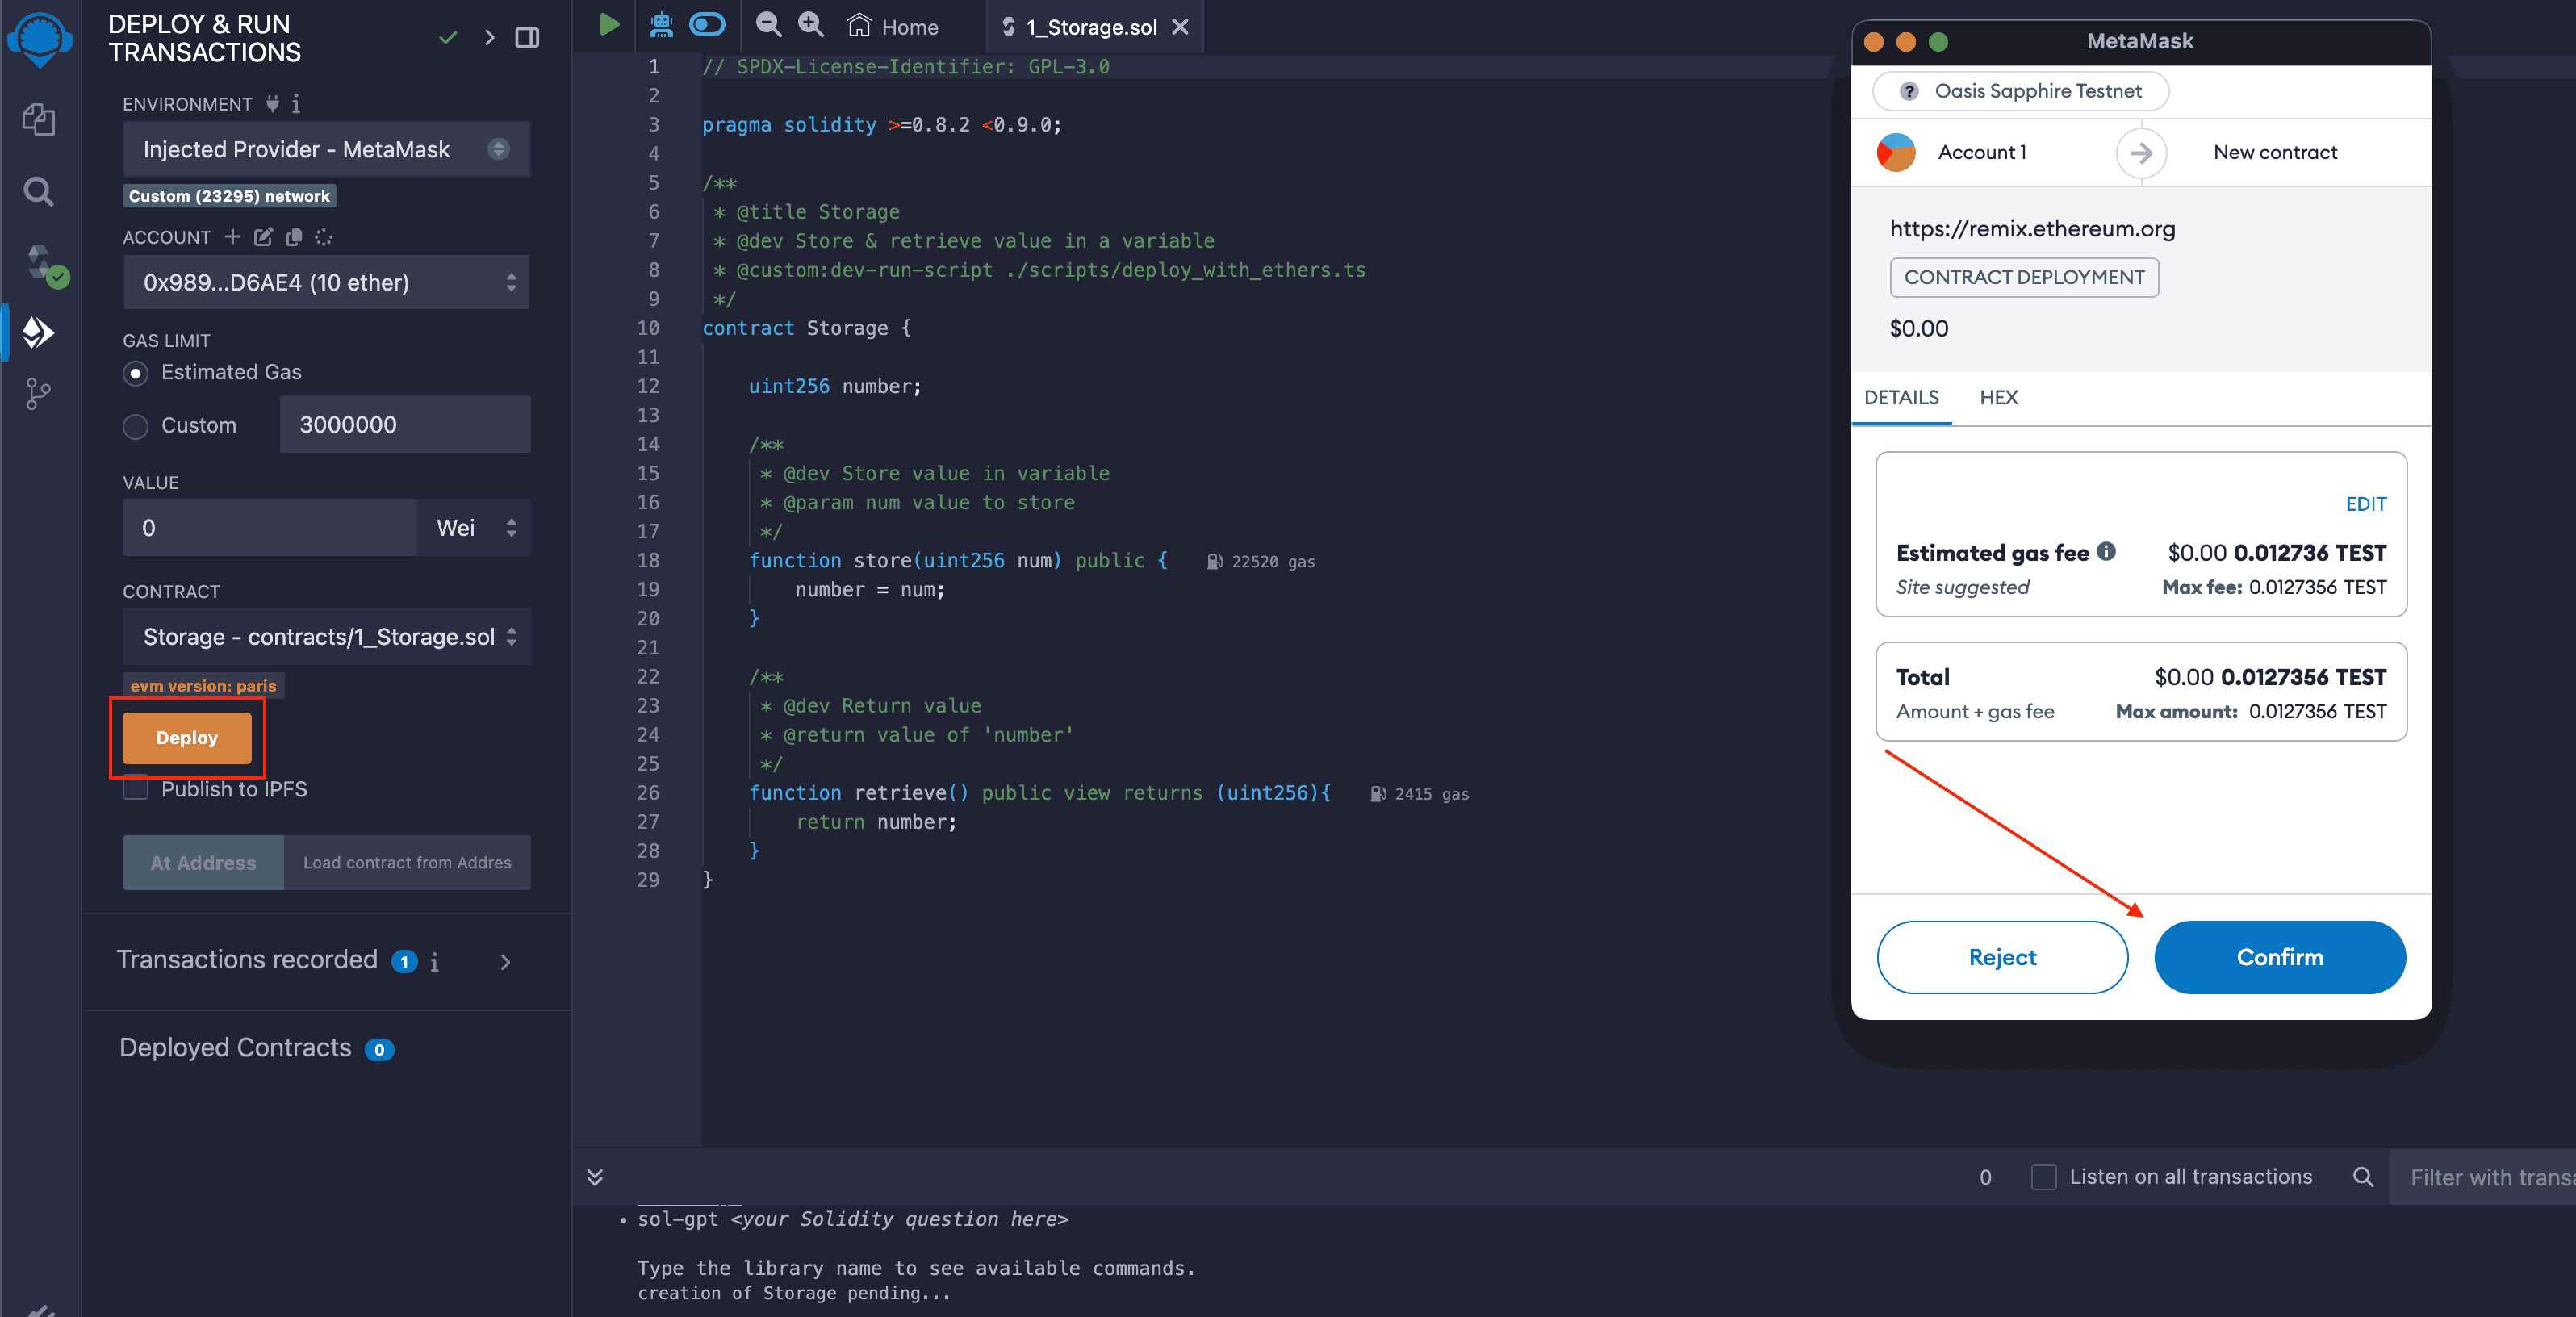Open the Git source control icon

38,393
